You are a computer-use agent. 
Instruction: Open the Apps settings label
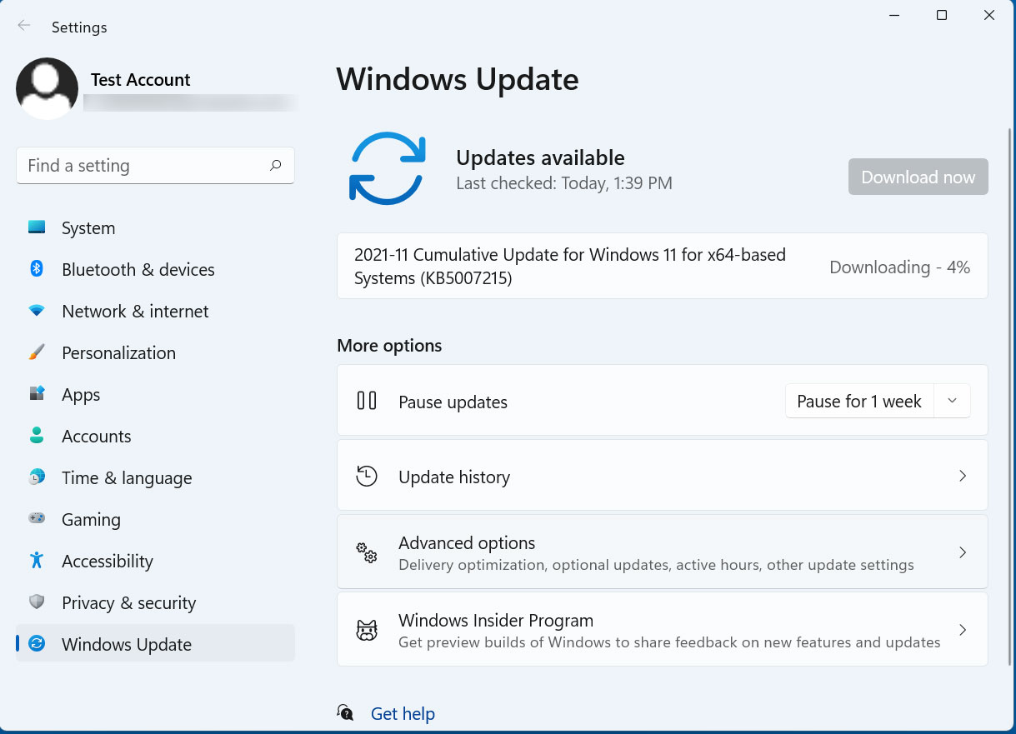[x=81, y=395]
